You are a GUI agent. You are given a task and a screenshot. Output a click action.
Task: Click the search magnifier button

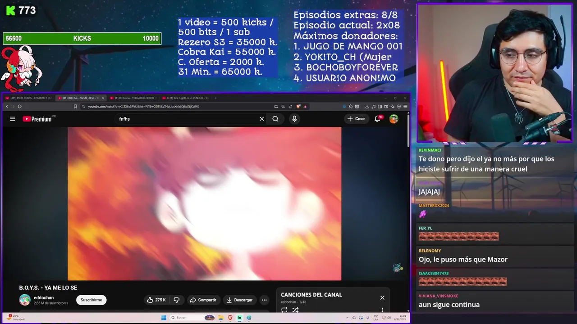tap(275, 119)
